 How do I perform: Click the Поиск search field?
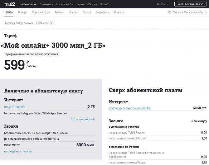[x=164, y=4]
